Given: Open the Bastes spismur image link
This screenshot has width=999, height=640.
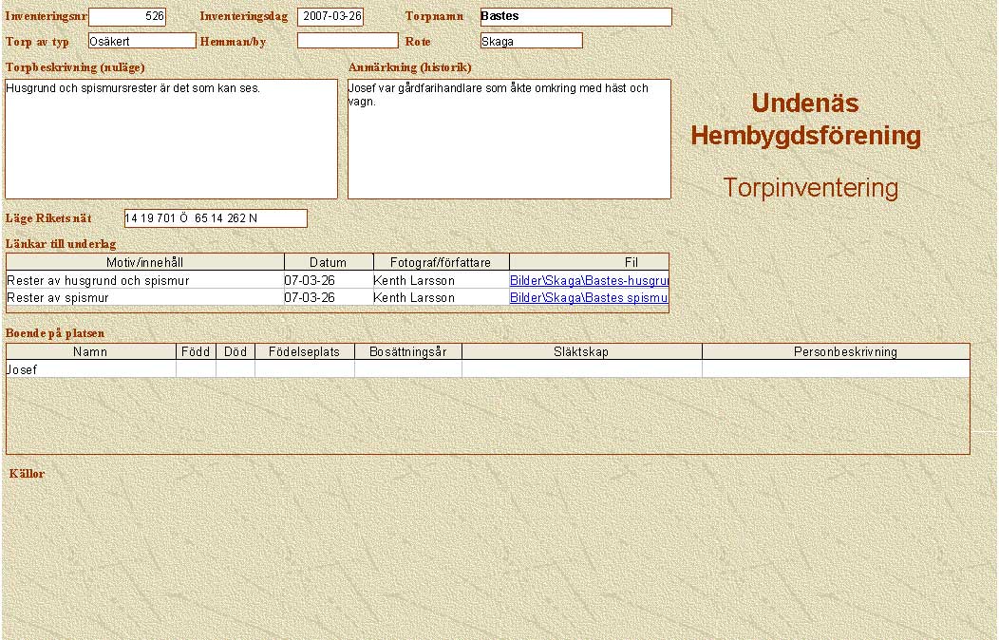Looking at the screenshot, I should [x=589, y=298].
